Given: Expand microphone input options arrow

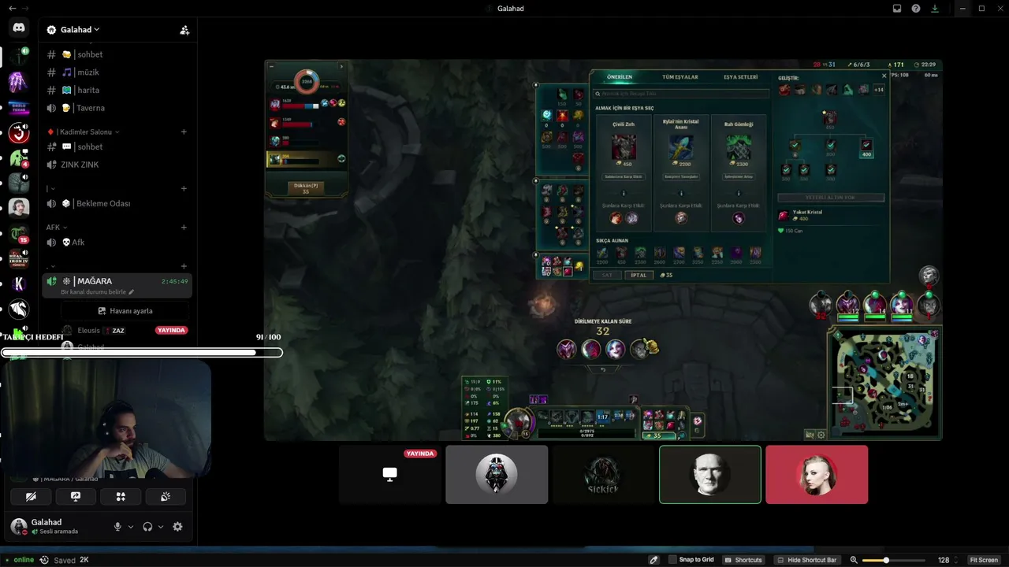Looking at the screenshot, I should click(x=131, y=527).
